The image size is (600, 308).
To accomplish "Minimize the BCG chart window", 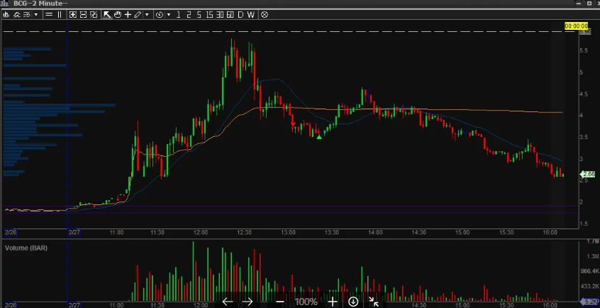I will (579, 4).
